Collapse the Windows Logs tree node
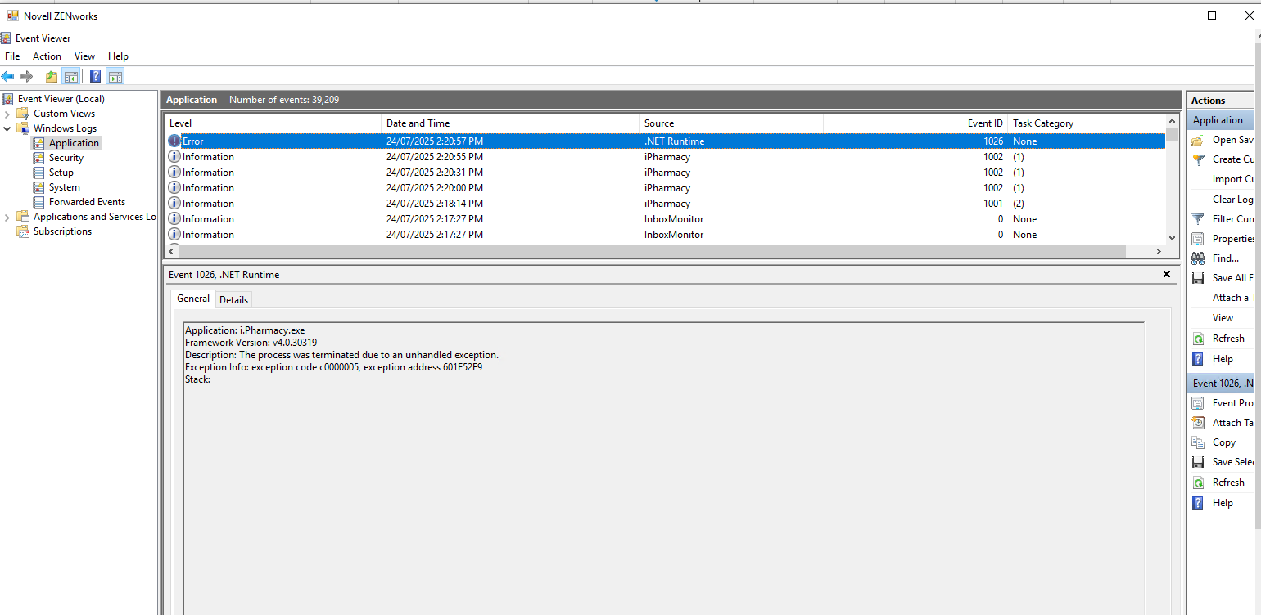This screenshot has width=1261, height=615. point(7,128)
